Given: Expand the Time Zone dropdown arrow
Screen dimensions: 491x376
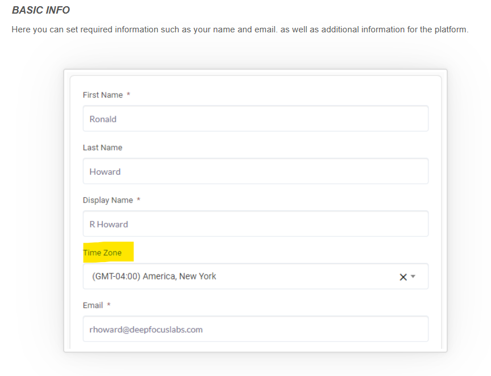Looking at the screenshot, I should [414, 277].
